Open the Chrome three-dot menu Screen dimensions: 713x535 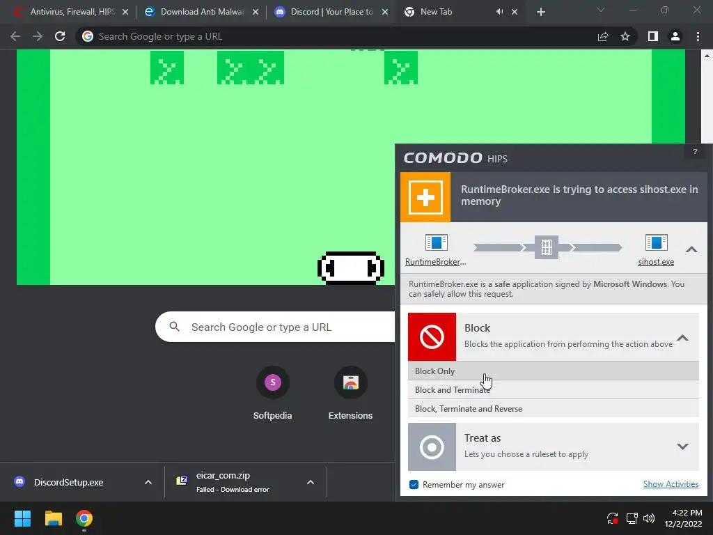pyautogui.click(x=698, y=36)
